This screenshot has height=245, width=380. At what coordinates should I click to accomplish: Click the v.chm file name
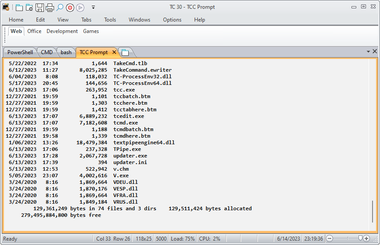(121, 169)
